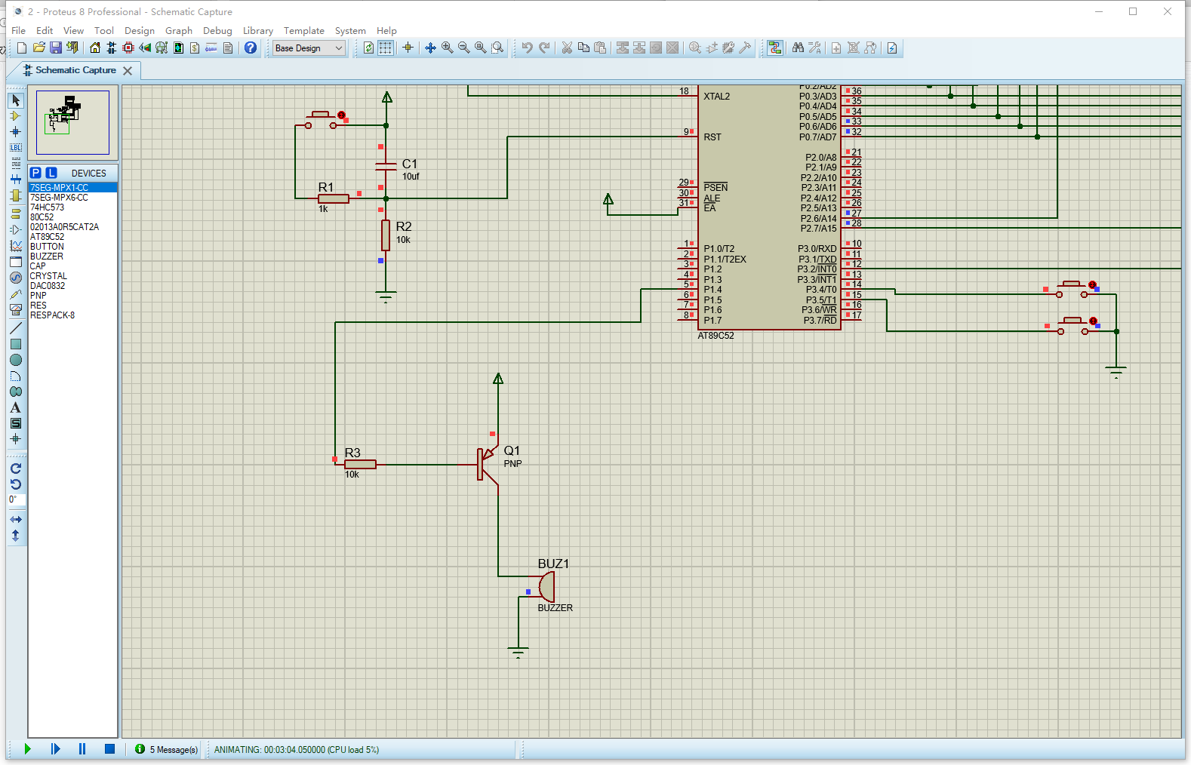Close the Schematic Capture tab
The height and width of the screenshot is (765, 1191).
(128, 70)
